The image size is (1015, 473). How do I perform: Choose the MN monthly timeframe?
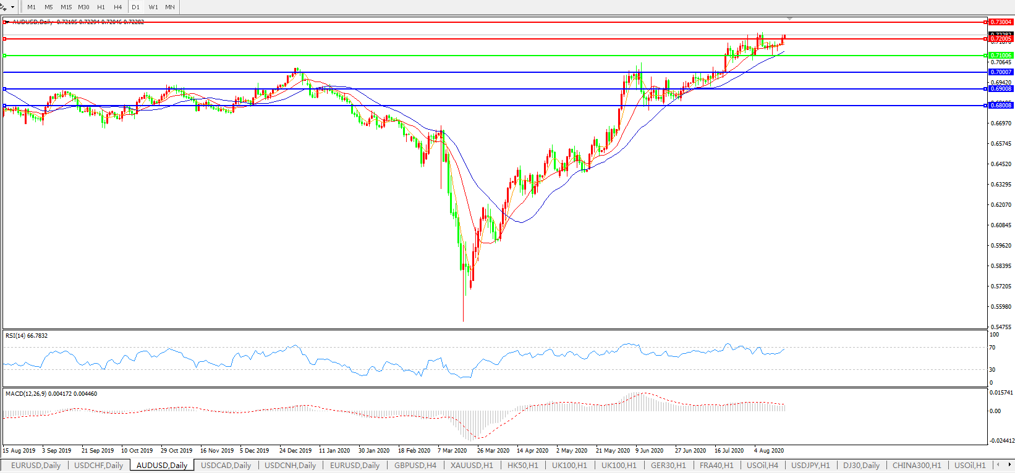click(x=170, y=7)
